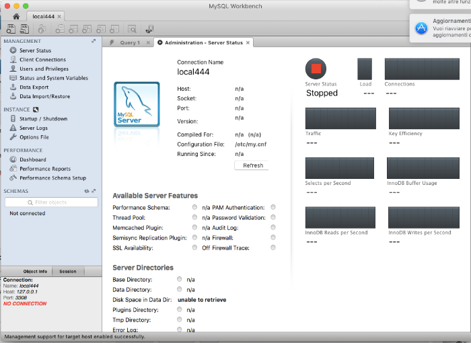Open Startup / Shutdown

click(44, 118)
